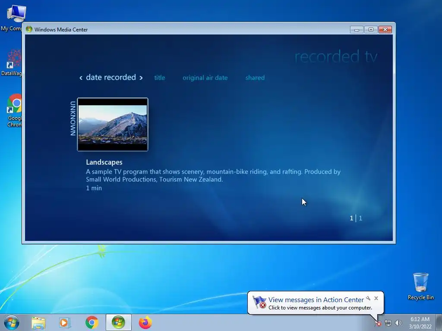Switch to the 'shared' tab
Screen dimensions: 442x331
255,78
